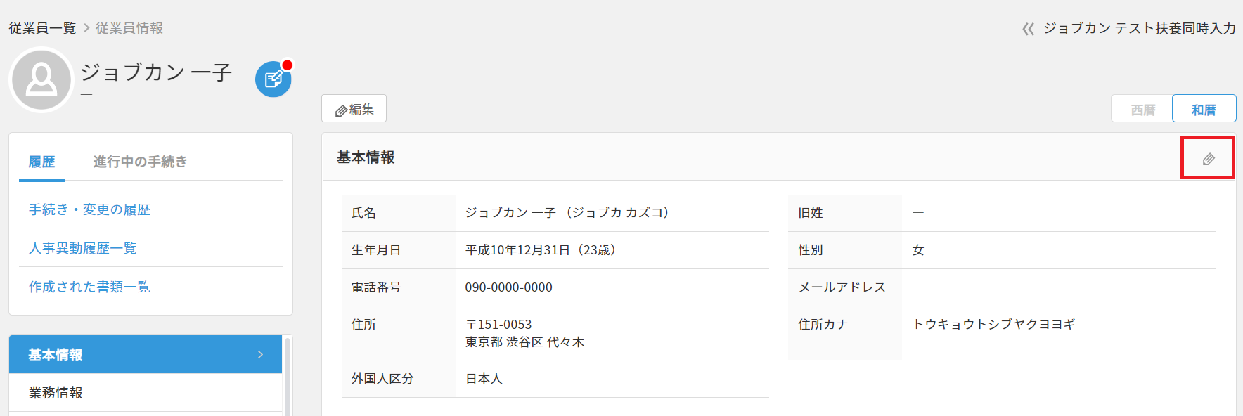
Task: Click the red notification dot on memo icon
Action: click(x=287, y=65)
